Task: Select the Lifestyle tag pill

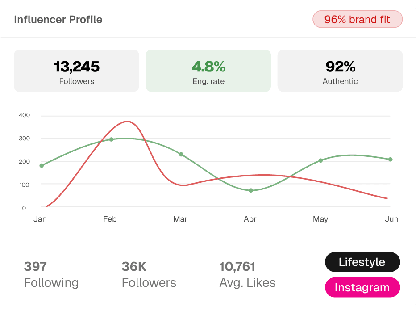Action: (x=362, y=262)
